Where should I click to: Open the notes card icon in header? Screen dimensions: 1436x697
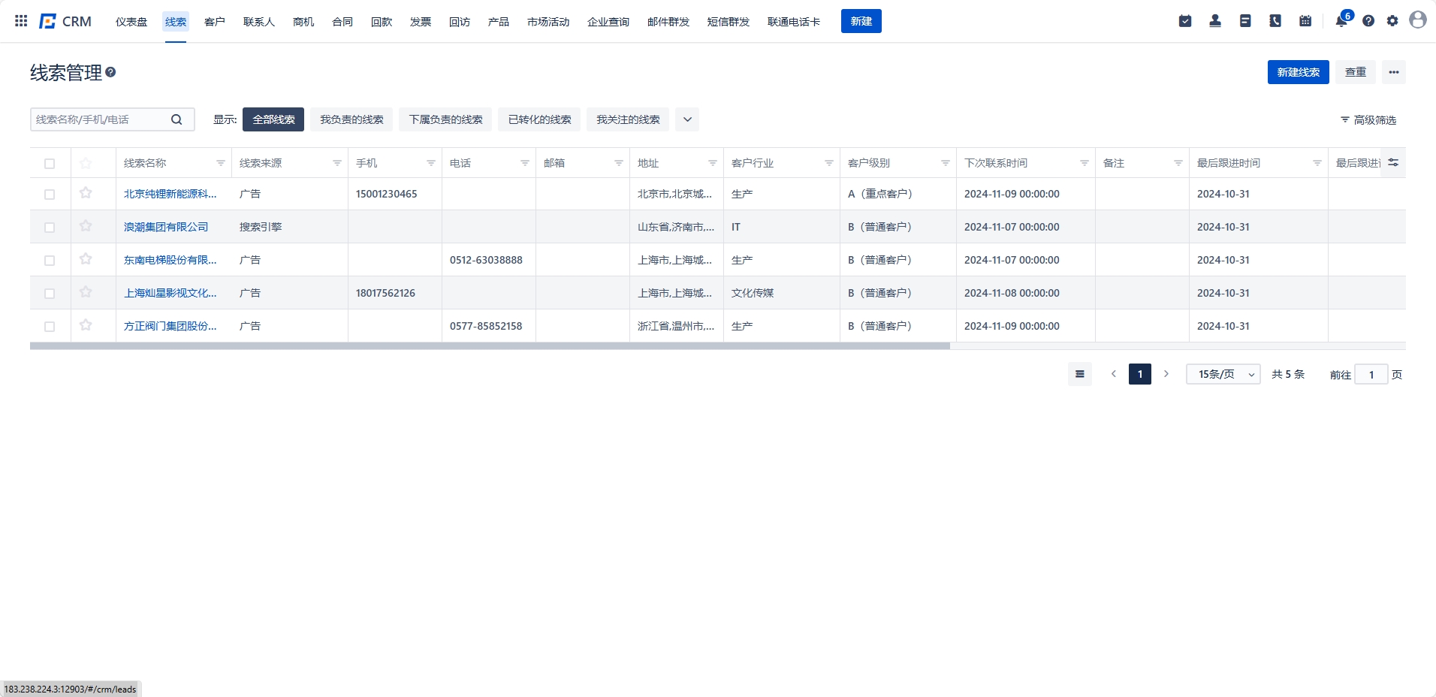[x=1245, y=21]
